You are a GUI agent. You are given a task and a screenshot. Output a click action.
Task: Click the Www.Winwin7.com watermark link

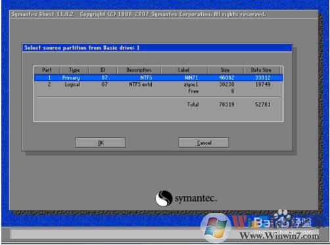click(x=279, y=236)
